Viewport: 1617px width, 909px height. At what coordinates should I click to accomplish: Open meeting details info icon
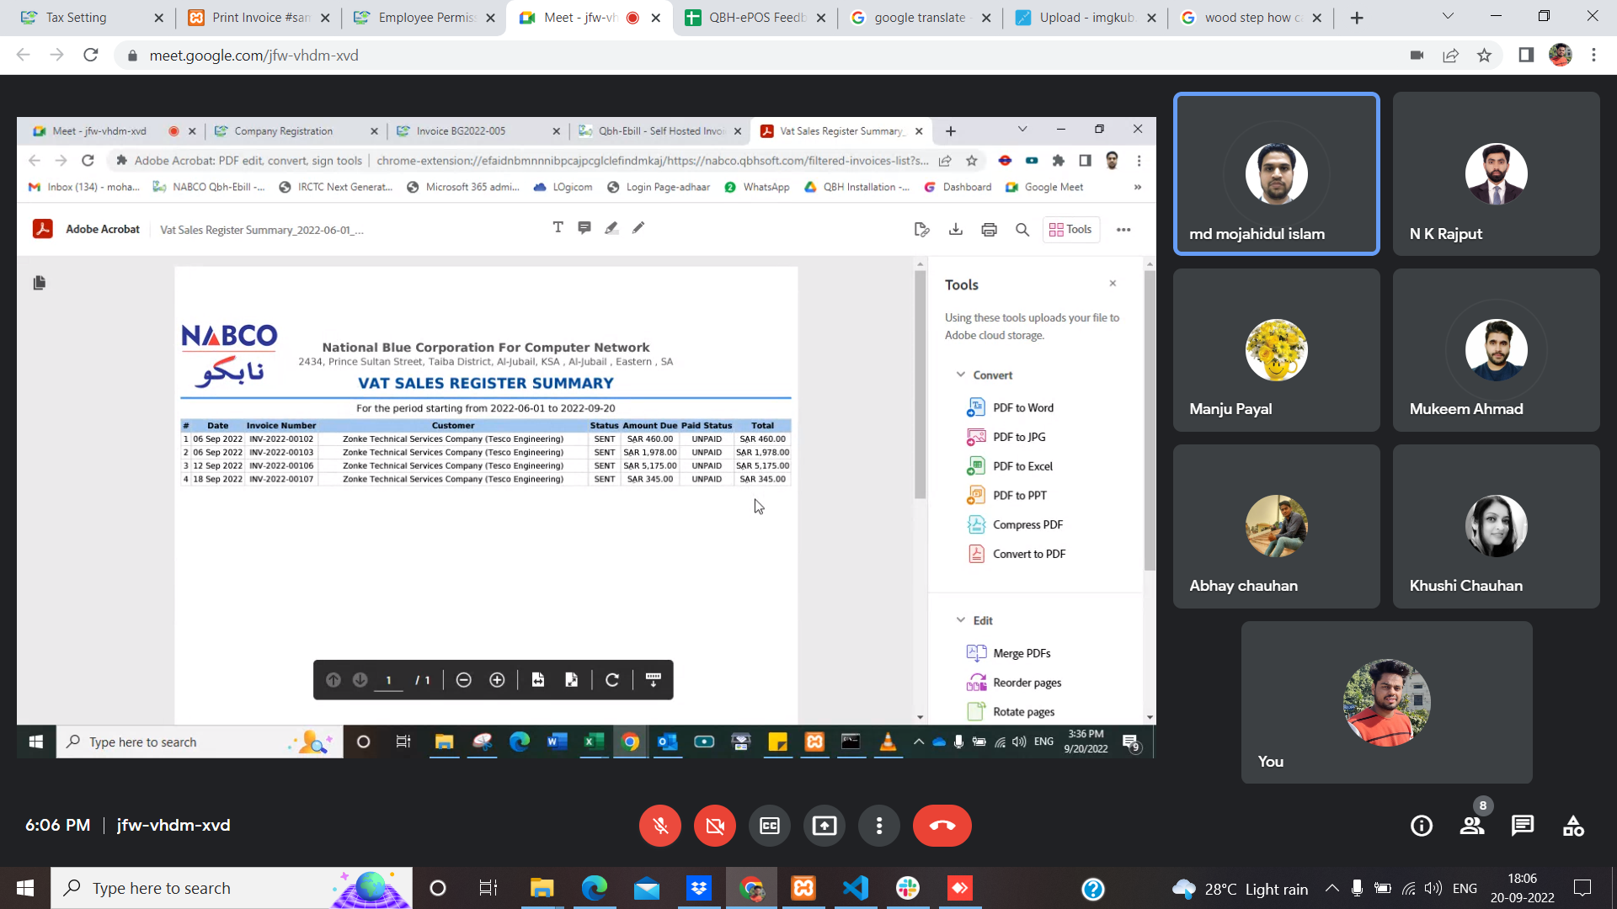[1422, 826]
